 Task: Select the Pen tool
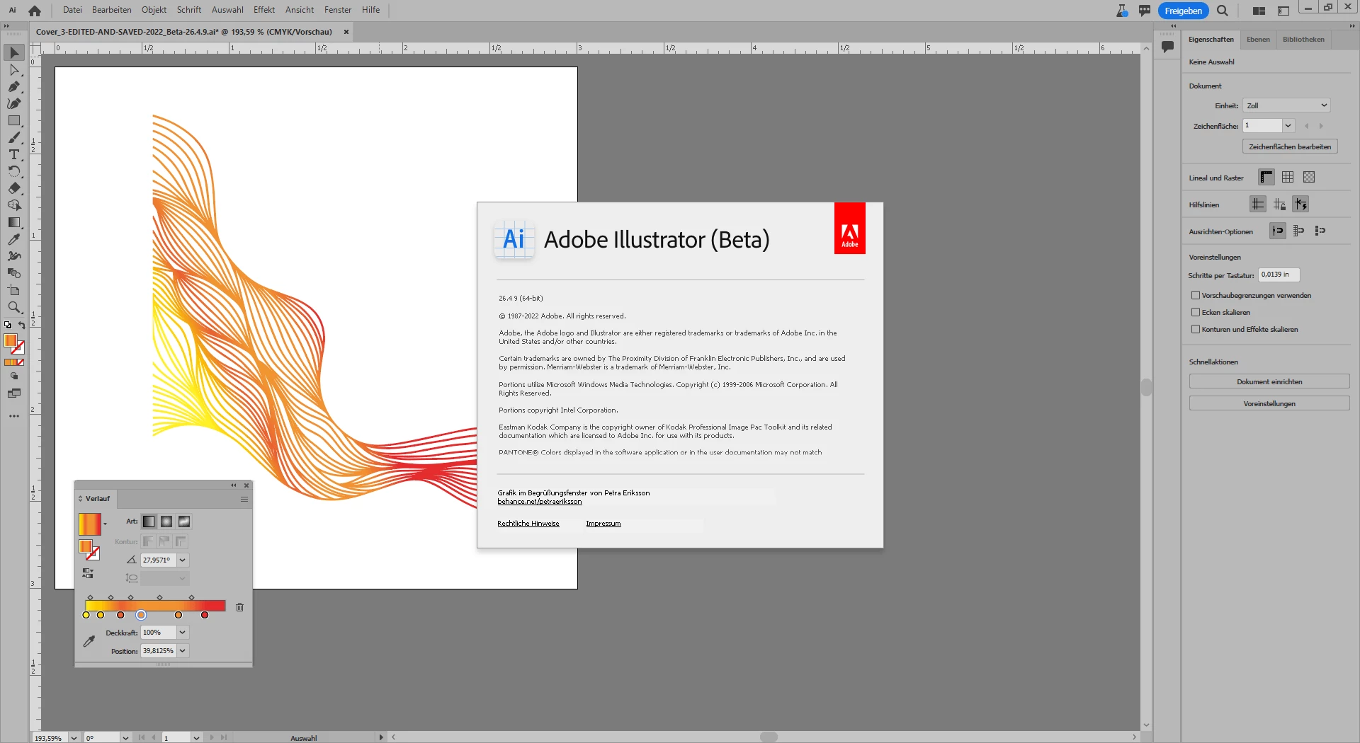(x=14, y=87)
